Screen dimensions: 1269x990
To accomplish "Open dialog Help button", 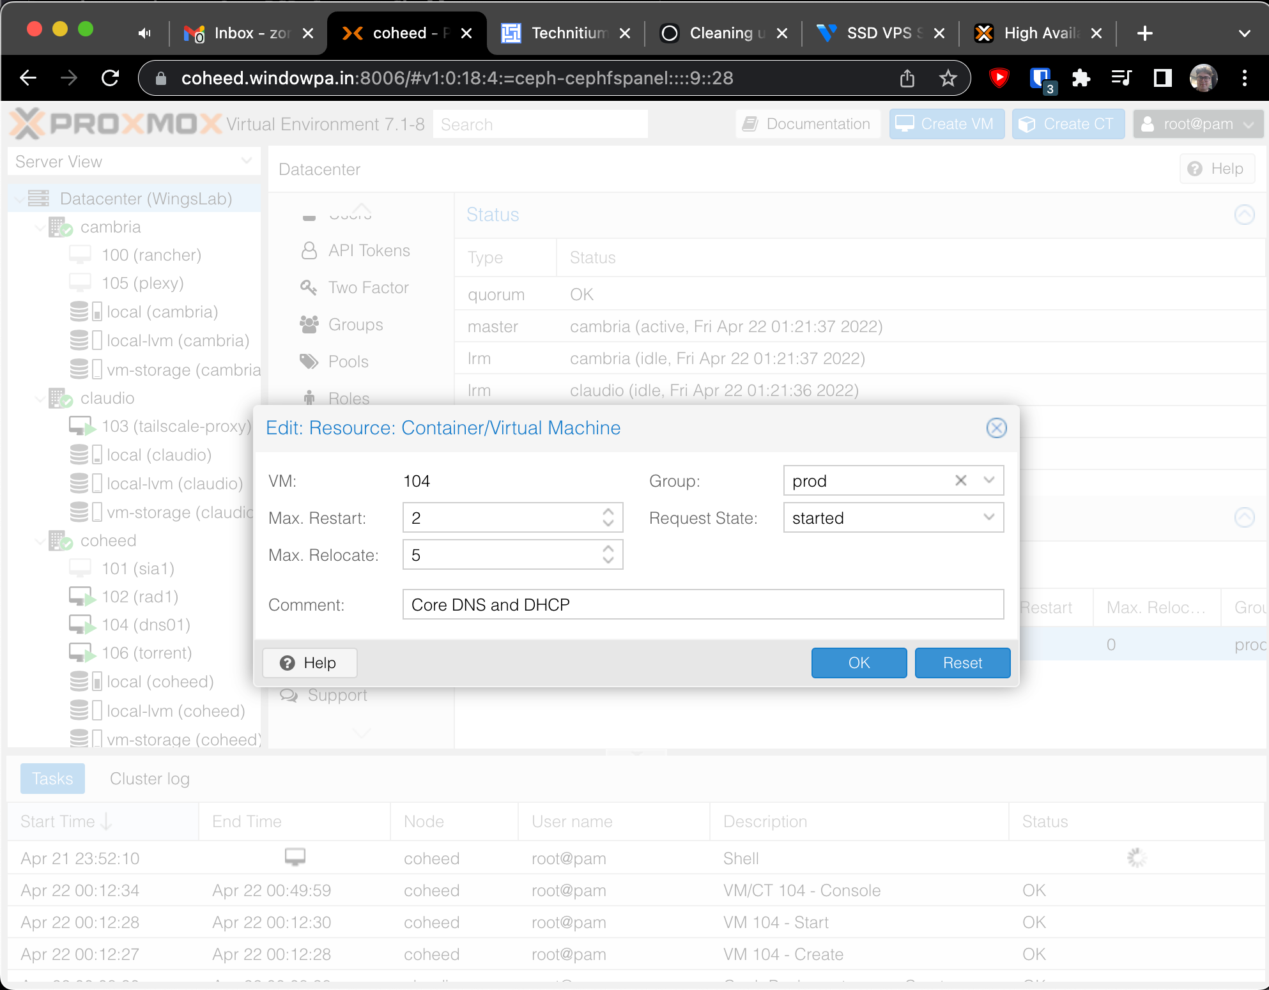I will 309,663.
